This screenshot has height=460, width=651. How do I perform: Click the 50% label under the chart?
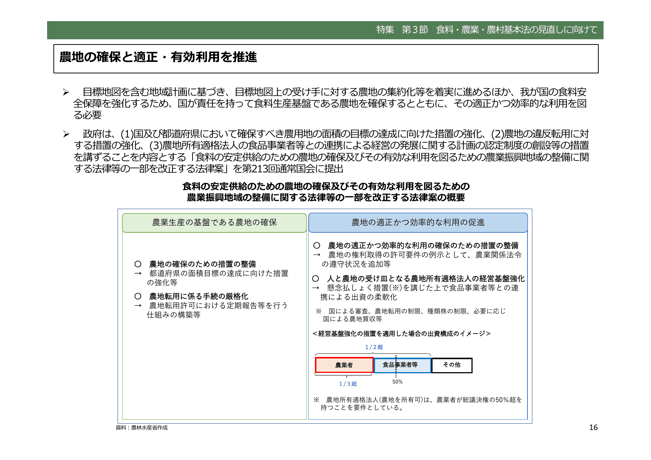pyautogui.click(x=397, y=381)
